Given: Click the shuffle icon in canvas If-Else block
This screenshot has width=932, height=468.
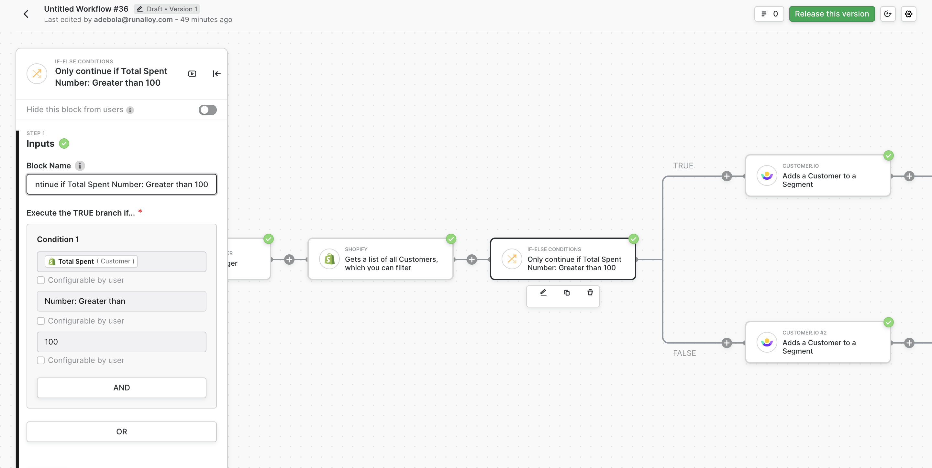Looking at the screenshot, I should (512, 259).
